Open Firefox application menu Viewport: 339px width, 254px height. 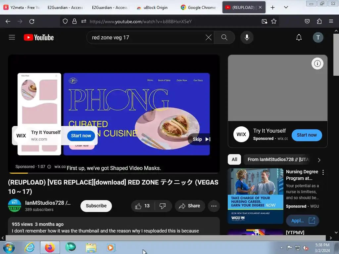(331, 21)
